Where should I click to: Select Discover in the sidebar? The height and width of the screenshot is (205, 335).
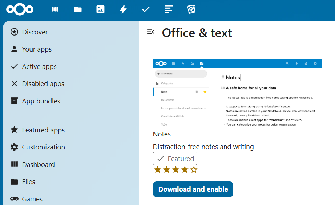tap(35, 32)
